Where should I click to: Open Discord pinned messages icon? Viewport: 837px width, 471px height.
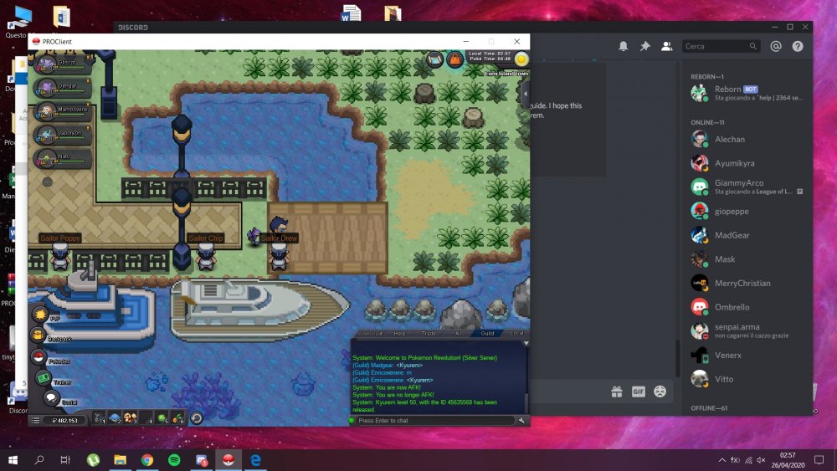(645, 47)
